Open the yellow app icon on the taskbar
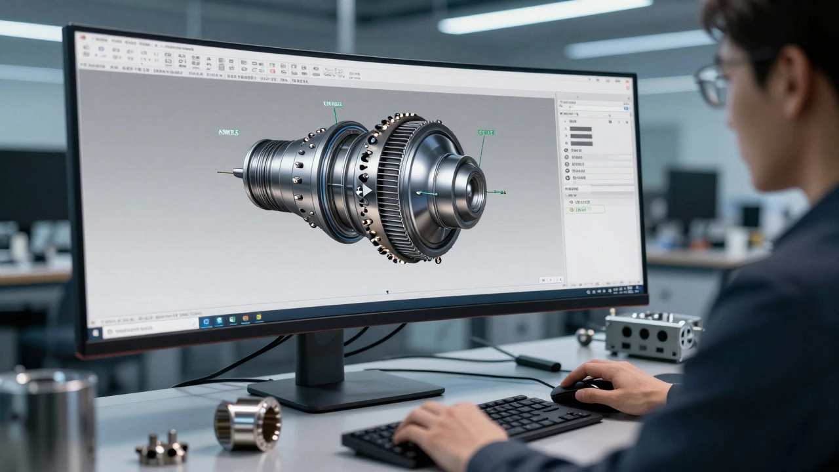This screenshot has height=472, width=839. point(259,318)
